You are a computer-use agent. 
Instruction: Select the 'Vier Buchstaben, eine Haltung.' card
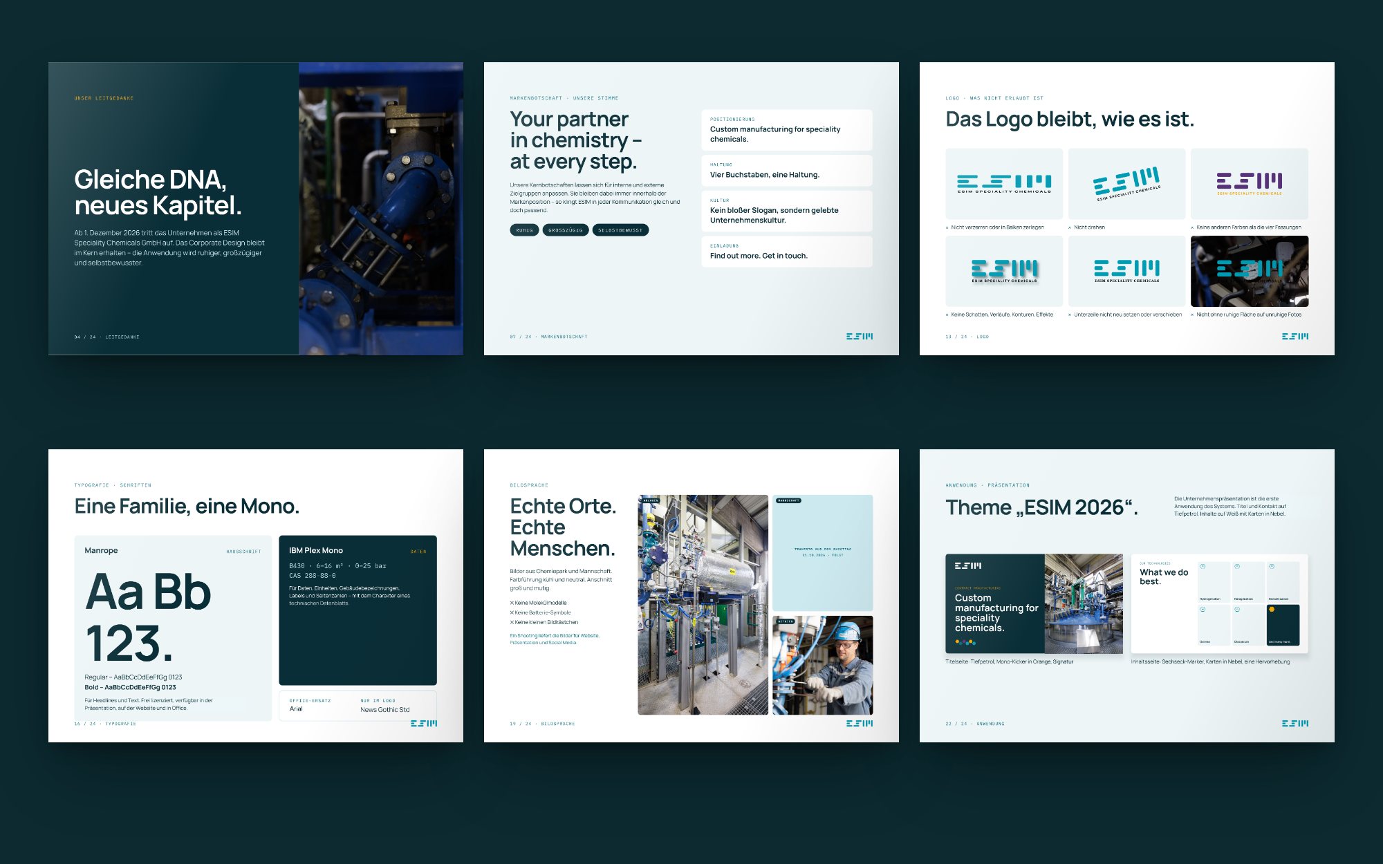click(787, 170)
